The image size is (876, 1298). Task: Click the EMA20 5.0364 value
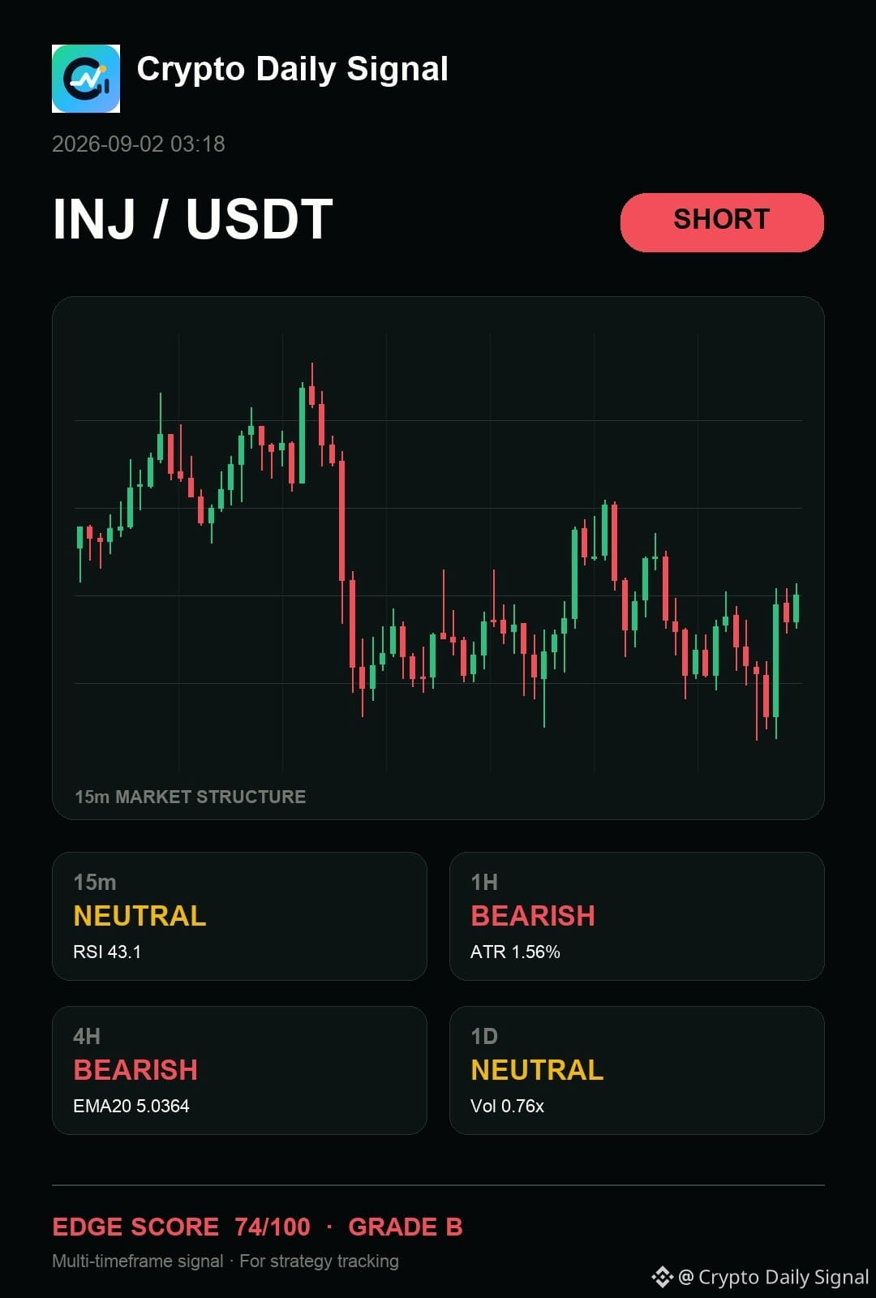[x=131, y=1106]
